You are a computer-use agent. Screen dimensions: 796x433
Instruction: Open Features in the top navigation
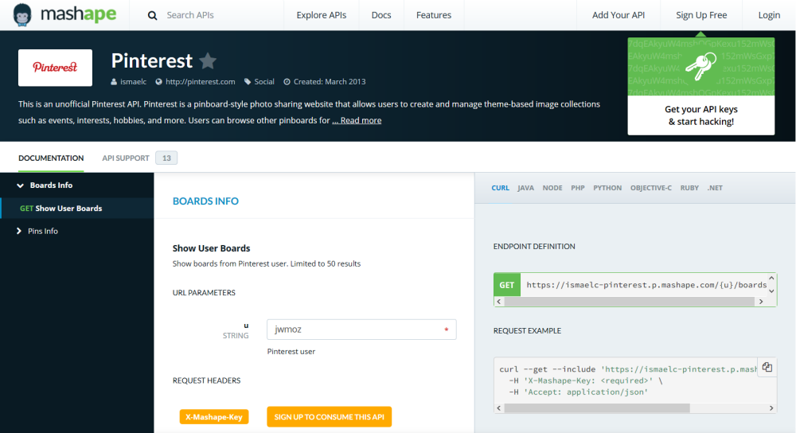[x=434, y=15]
